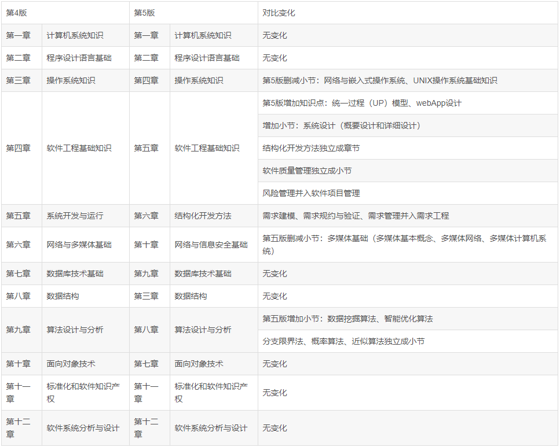This screenshot has height=447, width=560.
Task: Click "第七章" beside 5th edition 面向对象技术
Action: click(146, 364)
